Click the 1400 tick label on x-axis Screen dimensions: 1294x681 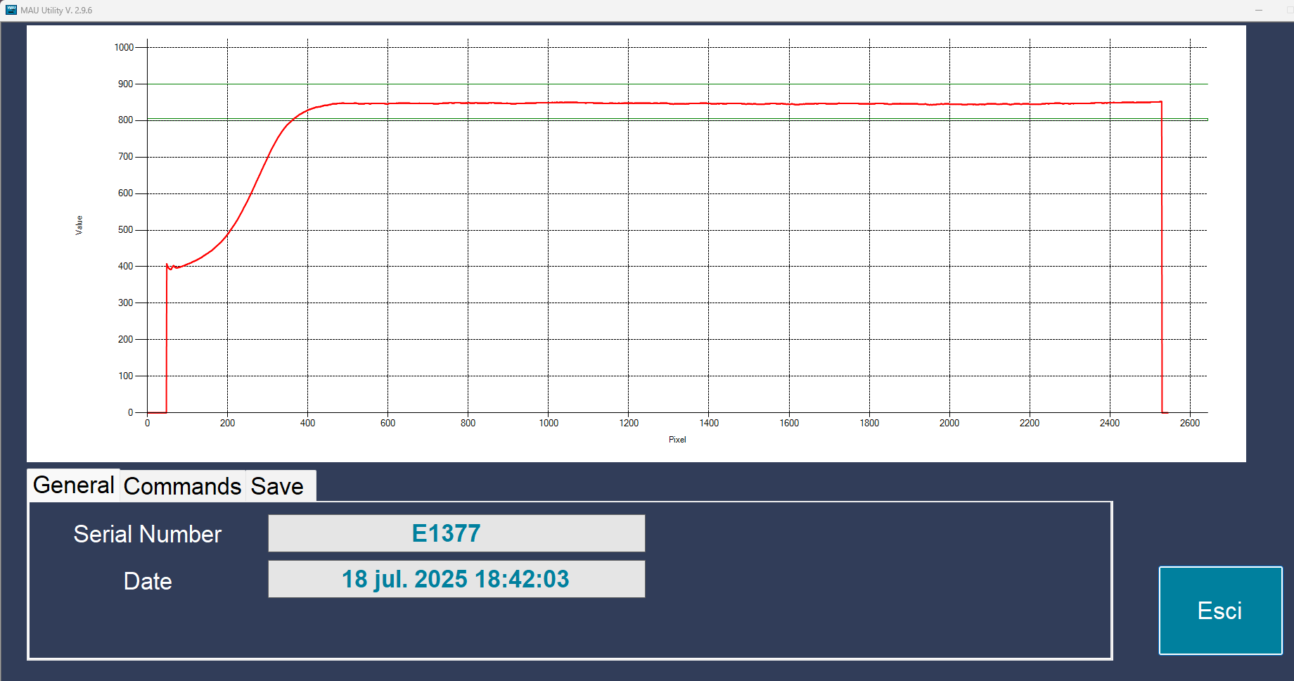[x=709, y=423]
